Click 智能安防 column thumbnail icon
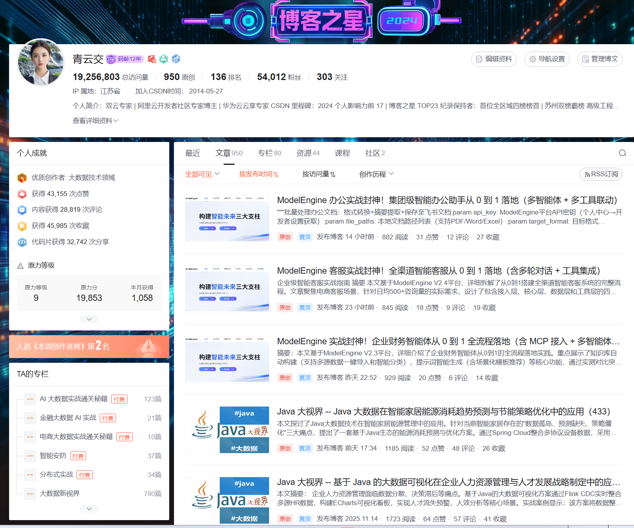Screen dimensions: 634x528 (x=30, y=456)
